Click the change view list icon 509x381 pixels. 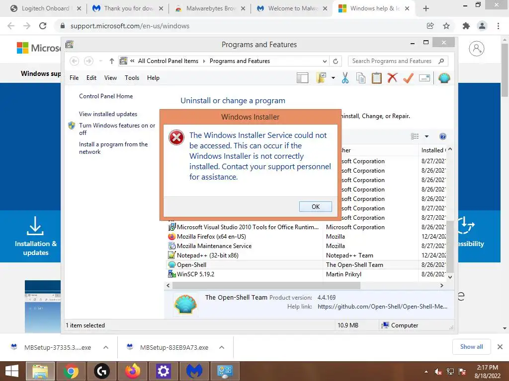tap(415, 136)
